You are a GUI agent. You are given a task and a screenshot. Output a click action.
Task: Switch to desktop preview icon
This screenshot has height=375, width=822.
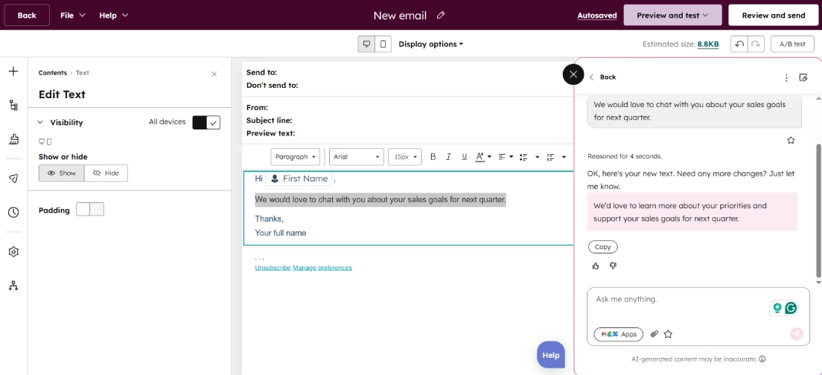tap(366, 44)
